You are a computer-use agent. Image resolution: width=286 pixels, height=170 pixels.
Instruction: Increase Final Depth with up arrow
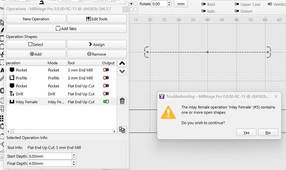(74, 162)
